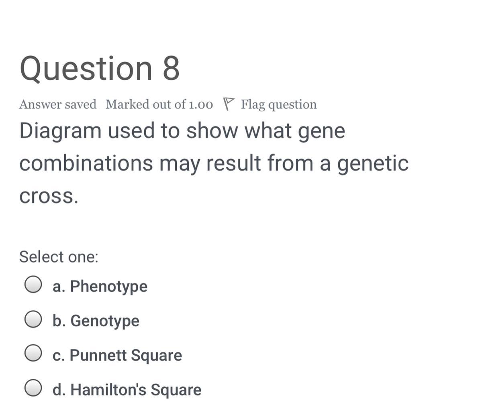
Task: Click the 'Answer saved' status text
Action: pyautogui.click(x=58, y=104)
